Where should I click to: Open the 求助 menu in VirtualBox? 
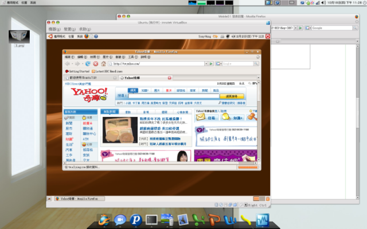(85, 29)
